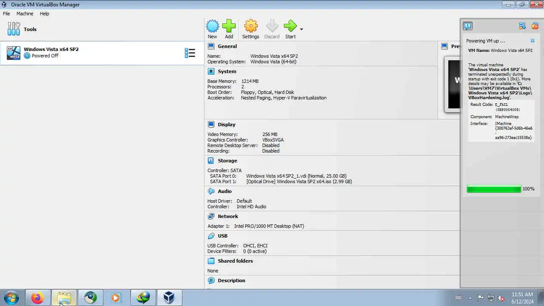This screenshot has width=544, height=306.
Task: Click the 100% green progress bar
Action: tap(494, 189)
